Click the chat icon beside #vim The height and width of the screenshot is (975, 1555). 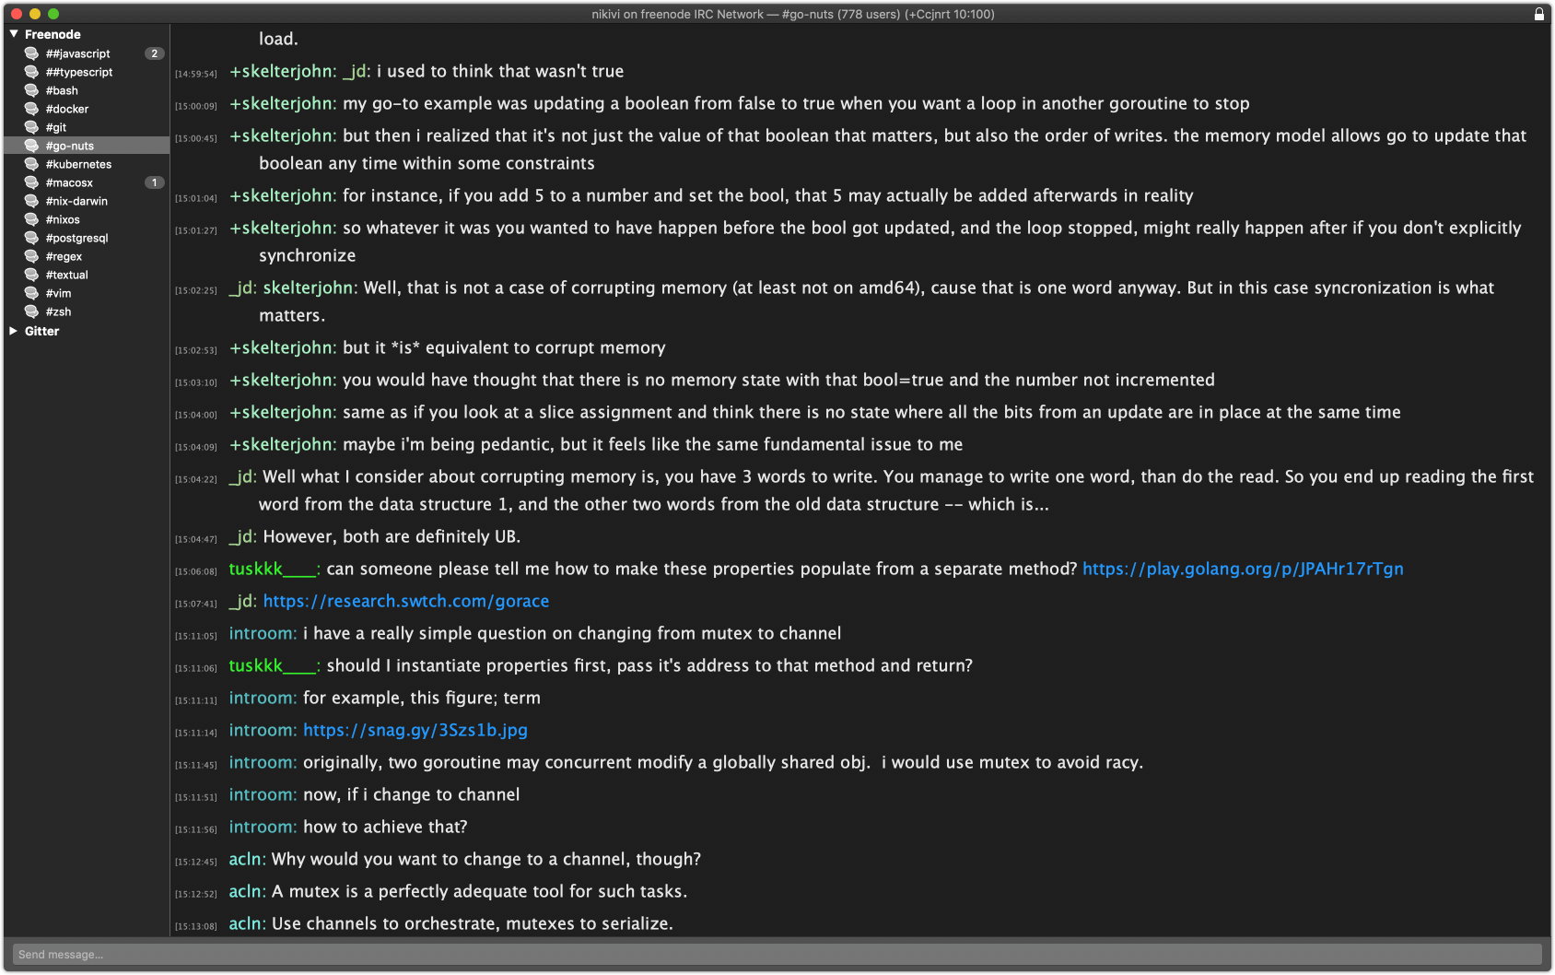[x=31, y=293]
